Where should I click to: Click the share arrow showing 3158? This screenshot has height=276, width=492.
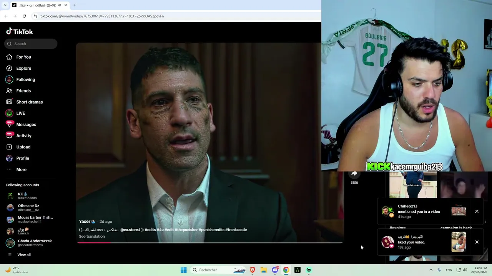[x=354, y=174]
